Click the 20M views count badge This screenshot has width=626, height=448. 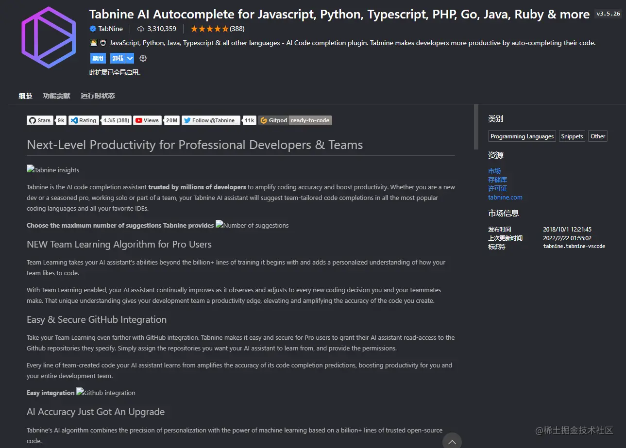click(x=171, y=120)
